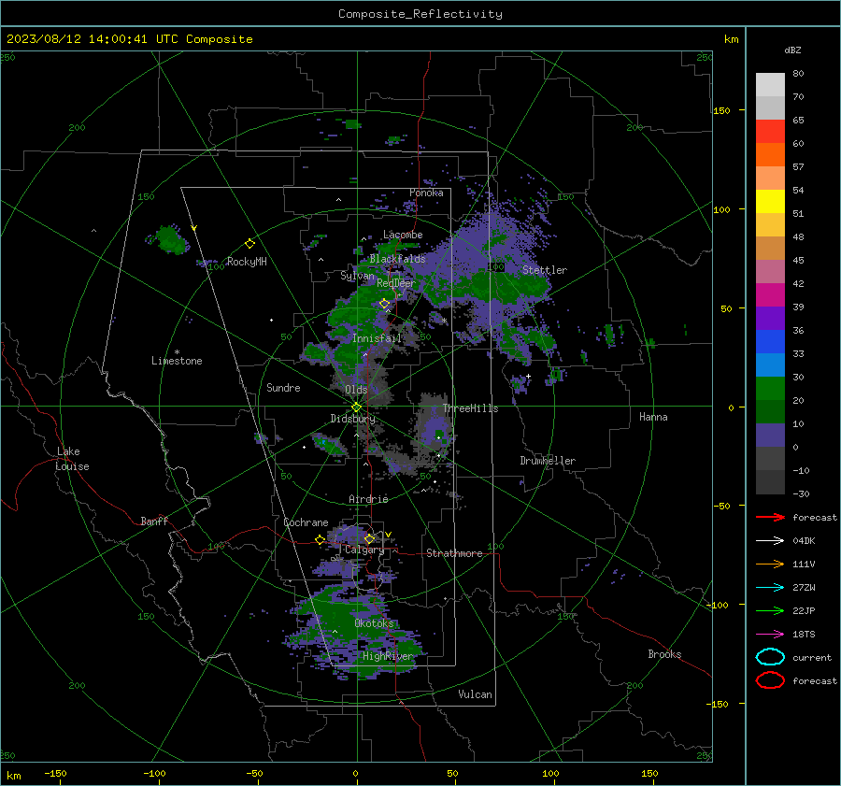841x786 pixels.
Task: Click the Limestone label
Action: pyautogui.click(x=177, y=361)
